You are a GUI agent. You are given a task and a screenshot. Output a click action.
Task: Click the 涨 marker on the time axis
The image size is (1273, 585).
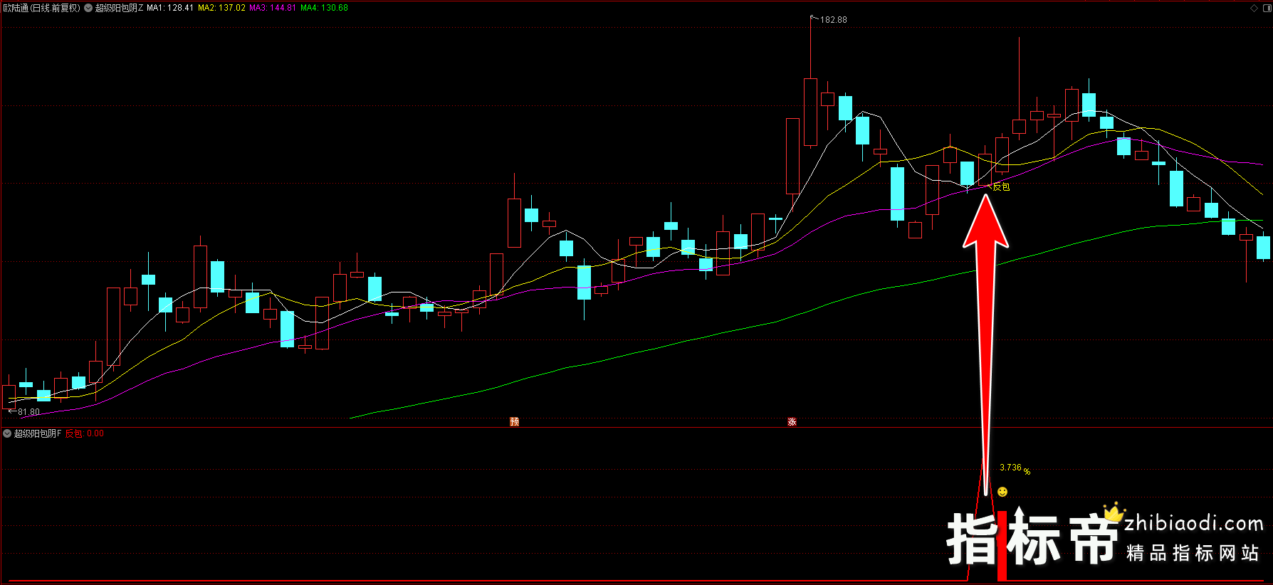(792, 422)
